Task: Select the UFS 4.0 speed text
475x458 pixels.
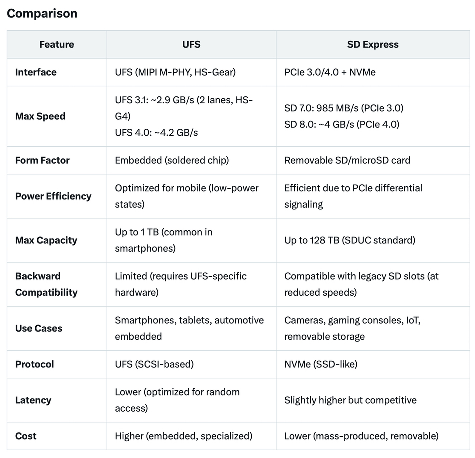Action: [156, 132]
